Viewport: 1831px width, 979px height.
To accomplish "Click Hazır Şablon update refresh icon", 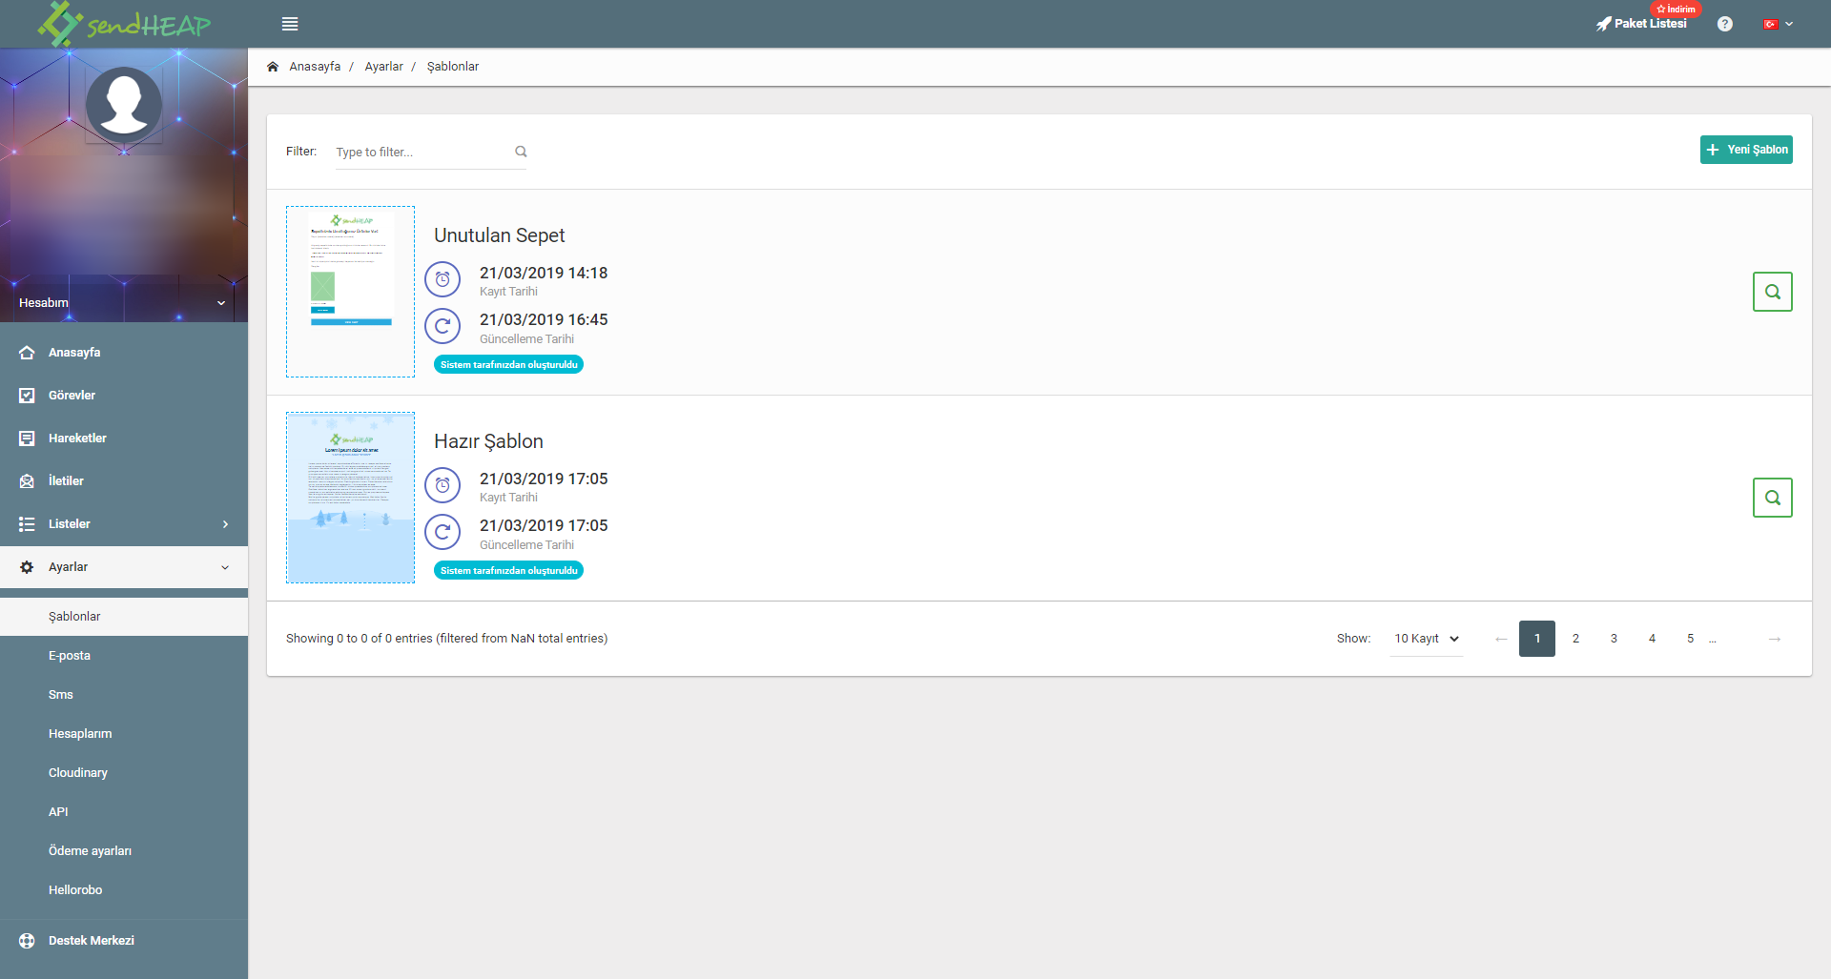I will tap(442, 532).
